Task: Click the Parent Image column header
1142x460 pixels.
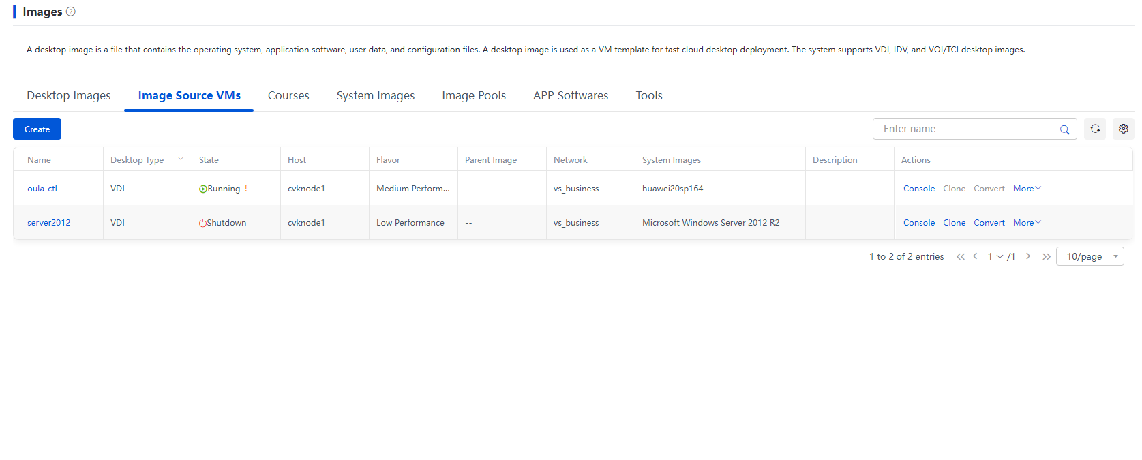Action: click(491, 160)
